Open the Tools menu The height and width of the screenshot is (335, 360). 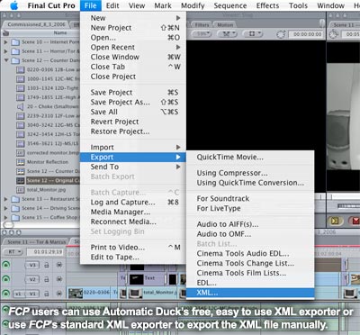(x=298, y=5)
